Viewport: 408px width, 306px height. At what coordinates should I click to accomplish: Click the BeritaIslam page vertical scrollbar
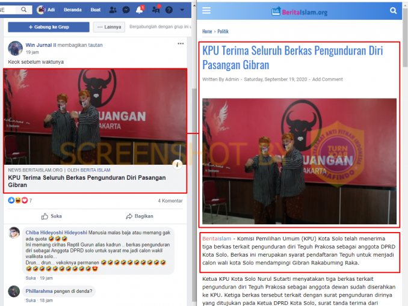click(405, 37)
